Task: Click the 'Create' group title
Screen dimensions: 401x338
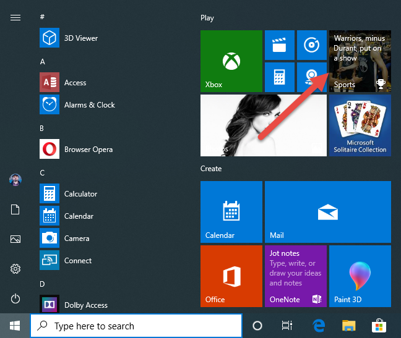Action: click(211, 169)
